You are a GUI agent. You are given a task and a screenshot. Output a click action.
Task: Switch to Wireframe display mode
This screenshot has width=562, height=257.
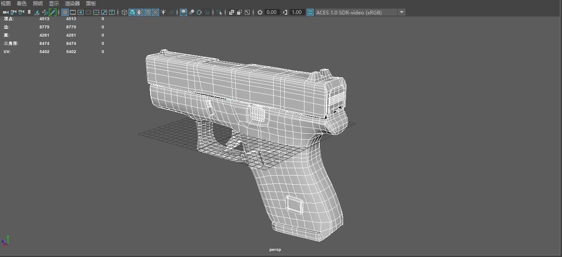tap(124, 12)
